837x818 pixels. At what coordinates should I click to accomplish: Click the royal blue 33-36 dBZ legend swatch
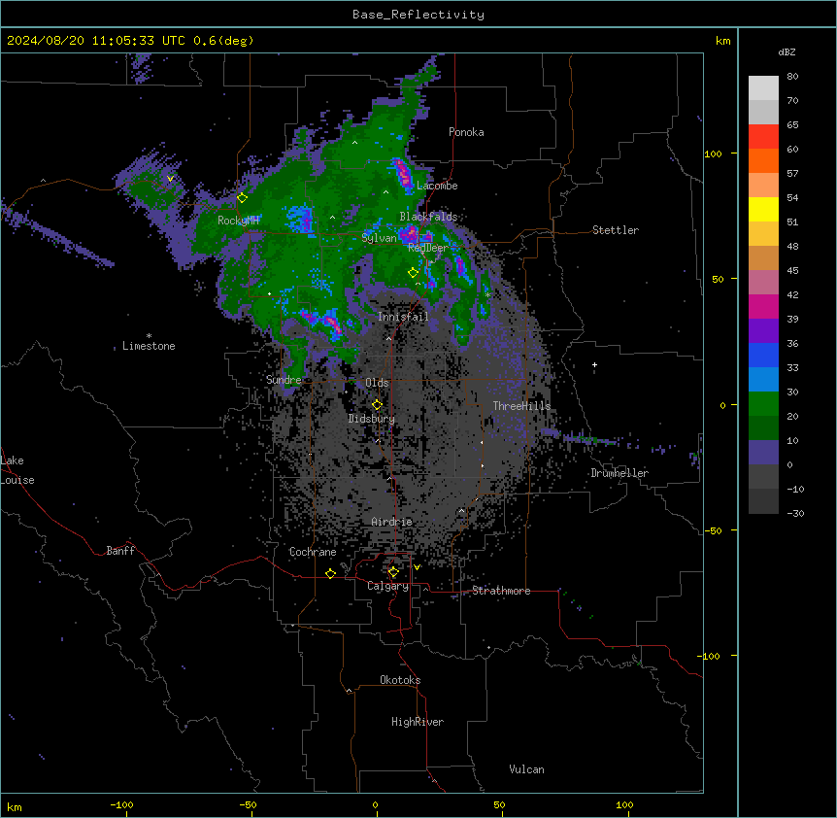pyautogui.click(x=763, y=356)
